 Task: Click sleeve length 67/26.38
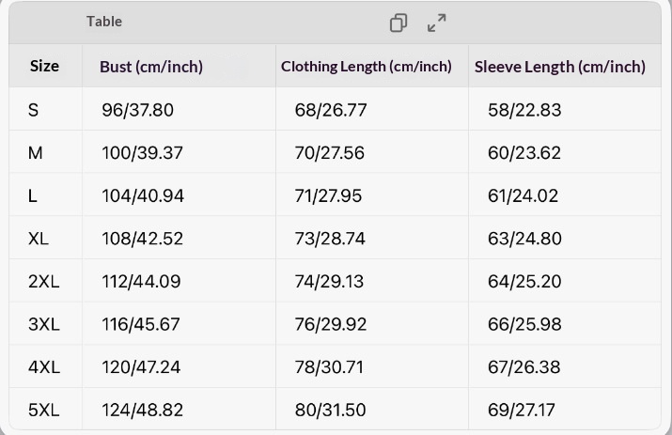524,367
